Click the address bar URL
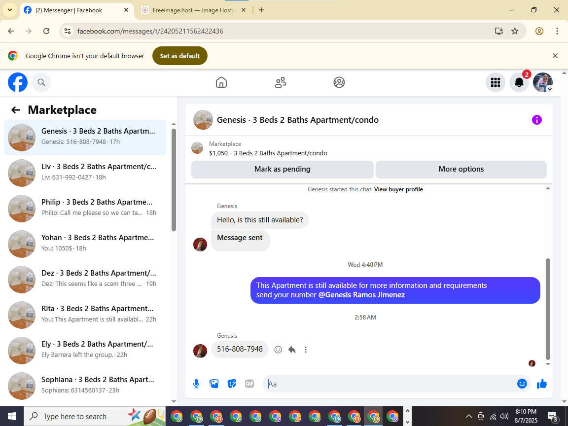Screen dimensions: 568x426 pyautogui.click(x=150, y=31)
